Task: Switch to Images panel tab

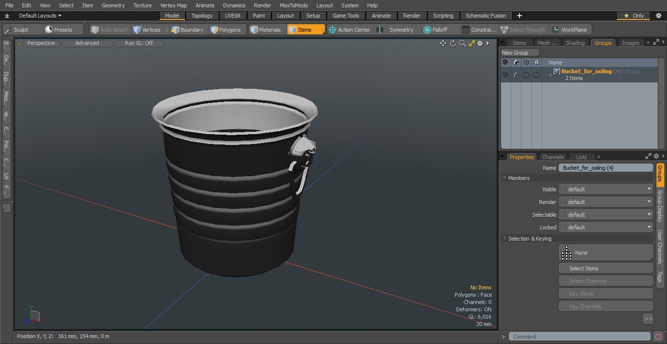Action: pos(630,43)
